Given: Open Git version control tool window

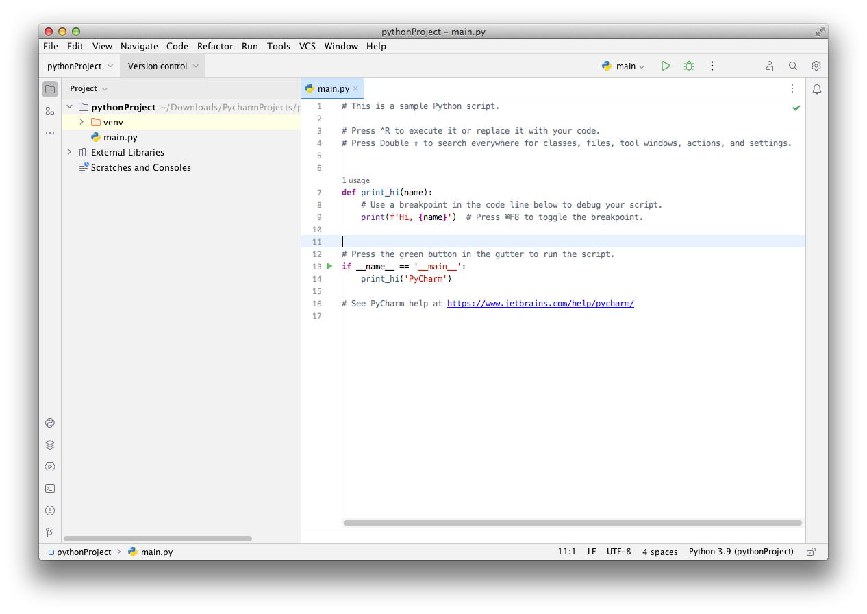Looking at the screenshot, I should pyautogui.click(x=50, y=532).
